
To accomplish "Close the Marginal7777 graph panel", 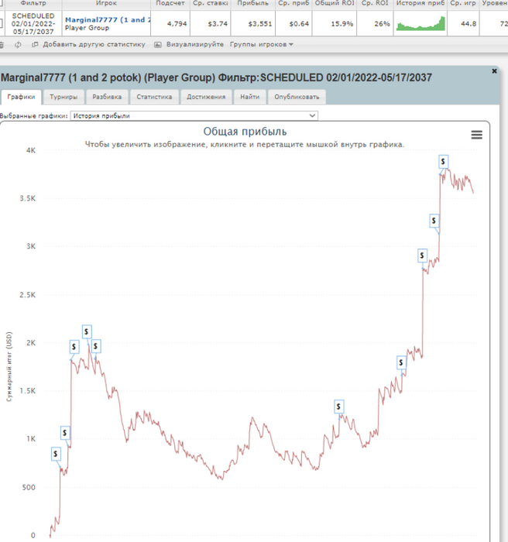I will [x=494, y=71].
